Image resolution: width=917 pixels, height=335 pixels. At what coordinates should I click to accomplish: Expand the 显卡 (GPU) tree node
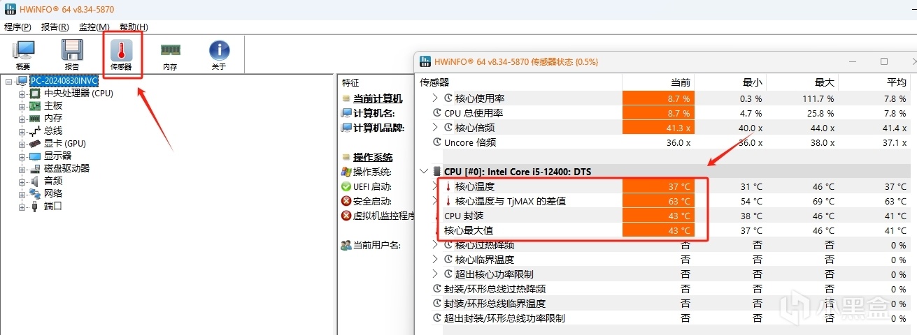tap(22, 143)
